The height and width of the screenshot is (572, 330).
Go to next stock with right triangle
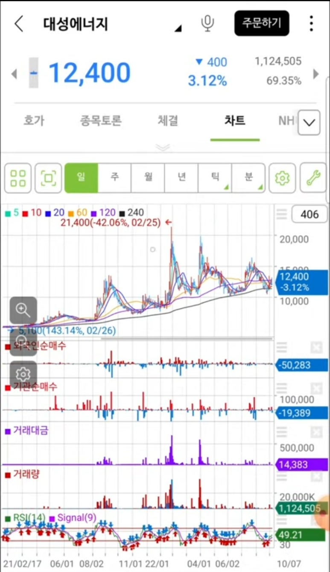click(316, 74)
